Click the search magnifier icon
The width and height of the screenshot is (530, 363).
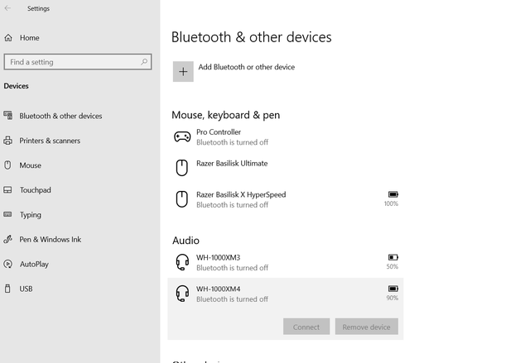[144, 62]
